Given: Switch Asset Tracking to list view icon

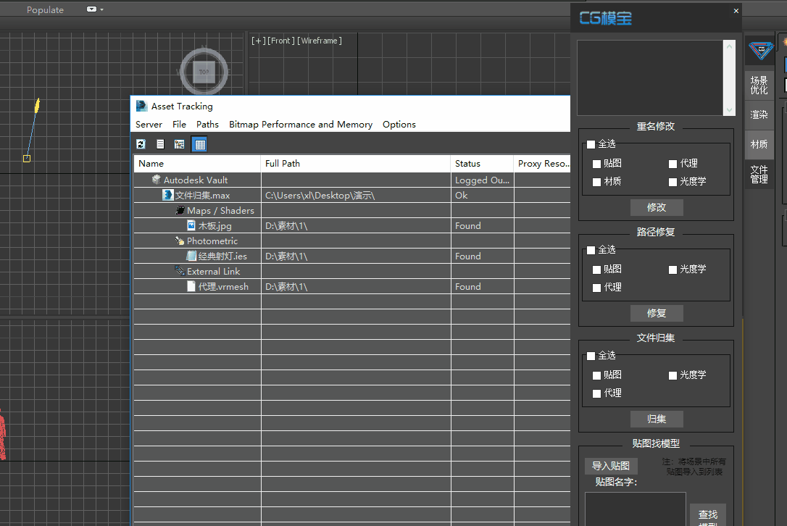Looking at the screenshot, I should [x=160, y=144].
